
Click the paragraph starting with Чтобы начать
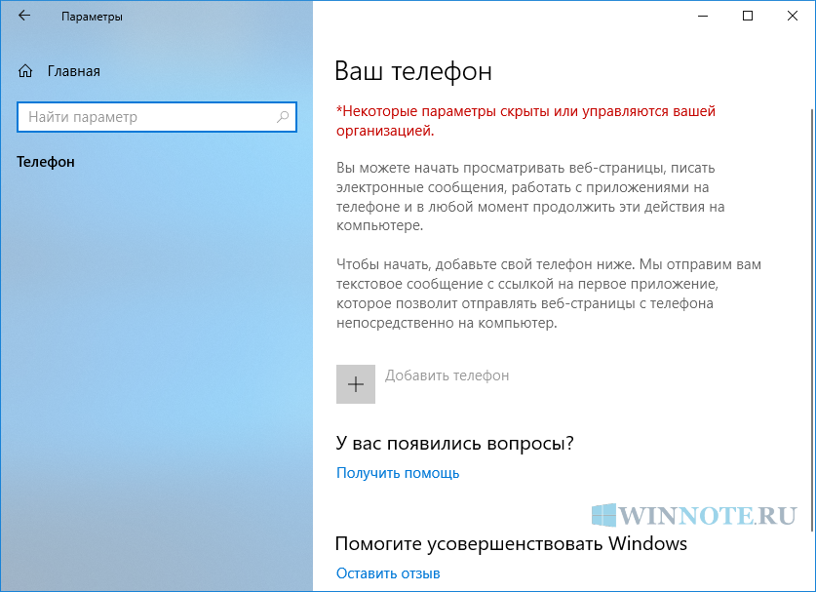[534, 294]
